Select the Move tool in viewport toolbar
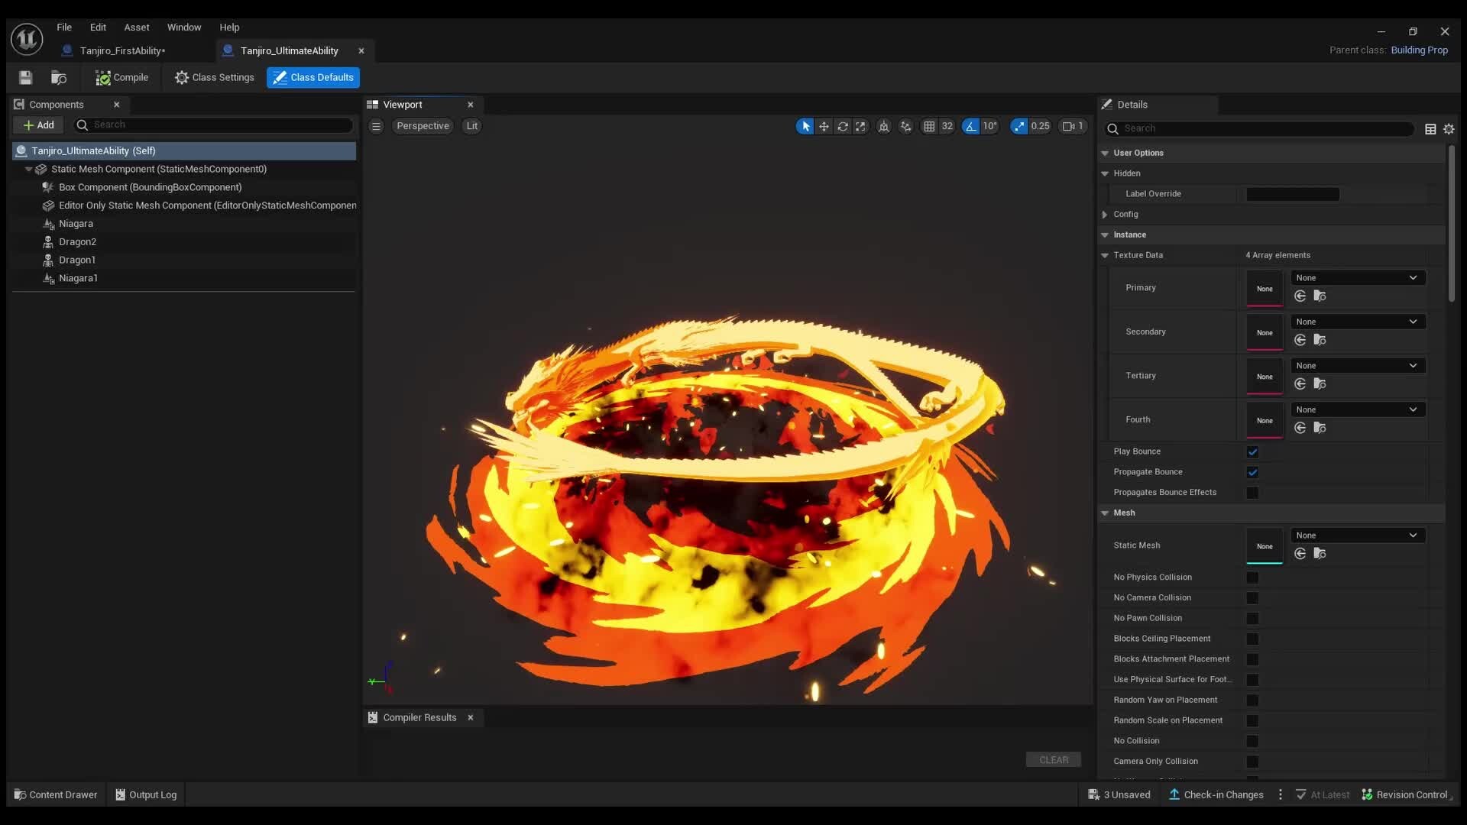The height and width of the screenshot is (825, 1467). (823, 126)
